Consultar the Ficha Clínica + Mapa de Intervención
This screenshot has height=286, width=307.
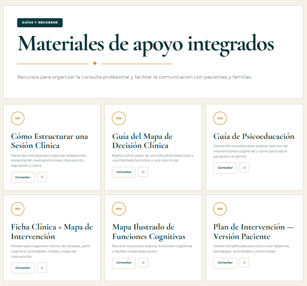tap(22, 268)
